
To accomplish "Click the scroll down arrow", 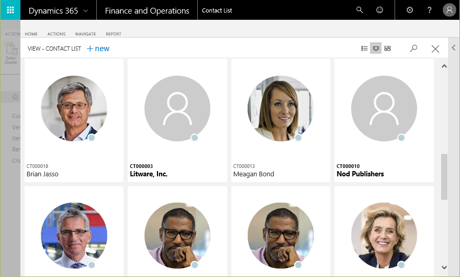I will pyautogui.click(x=444, y=267).
